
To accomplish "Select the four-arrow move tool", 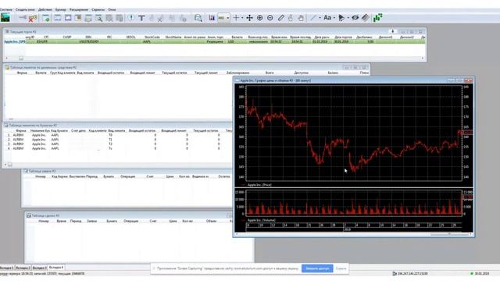I will [249, 18].
